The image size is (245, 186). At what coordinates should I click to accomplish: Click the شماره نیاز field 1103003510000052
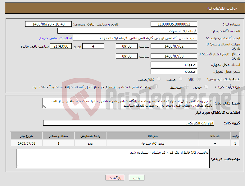point(174,24)
